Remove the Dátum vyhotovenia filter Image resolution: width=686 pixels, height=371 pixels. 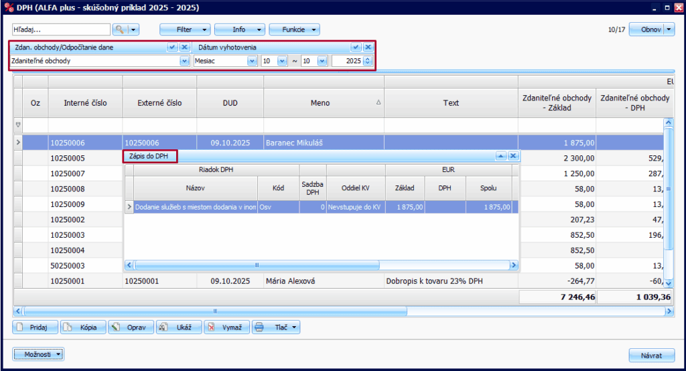(368, 48)
